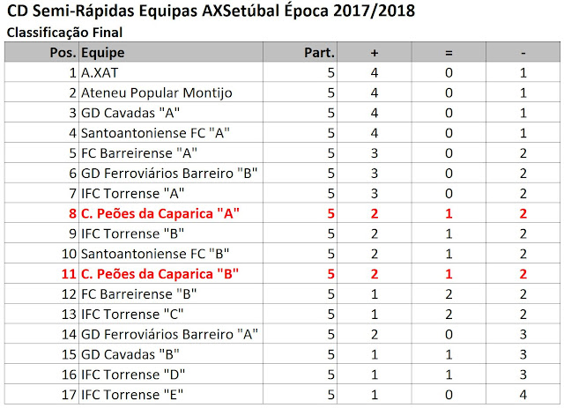The image size is (564, 408).
Task: Click IFC Torrense "E" team name
Action: pyautogui.click(x=132, y=395)
